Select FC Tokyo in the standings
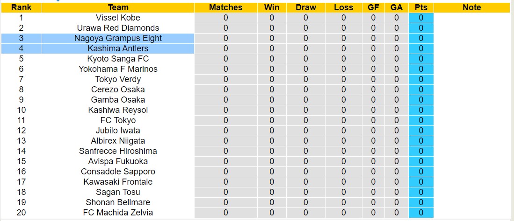 coord(118,120)
